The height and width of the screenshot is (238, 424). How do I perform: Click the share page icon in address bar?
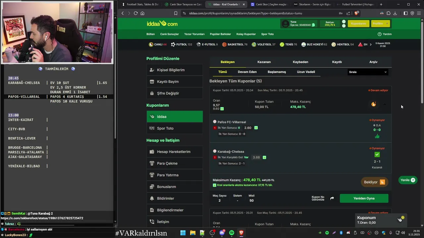[348, 13]
